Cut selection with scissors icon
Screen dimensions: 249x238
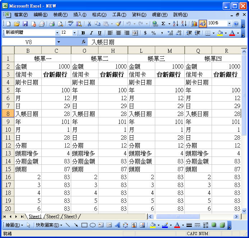tap(89, 24)
